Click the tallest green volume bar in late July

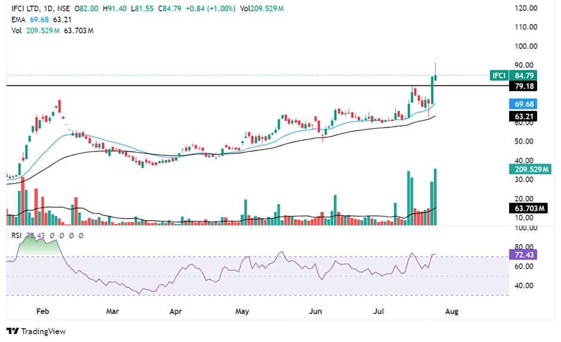click(x=436, y=197)
